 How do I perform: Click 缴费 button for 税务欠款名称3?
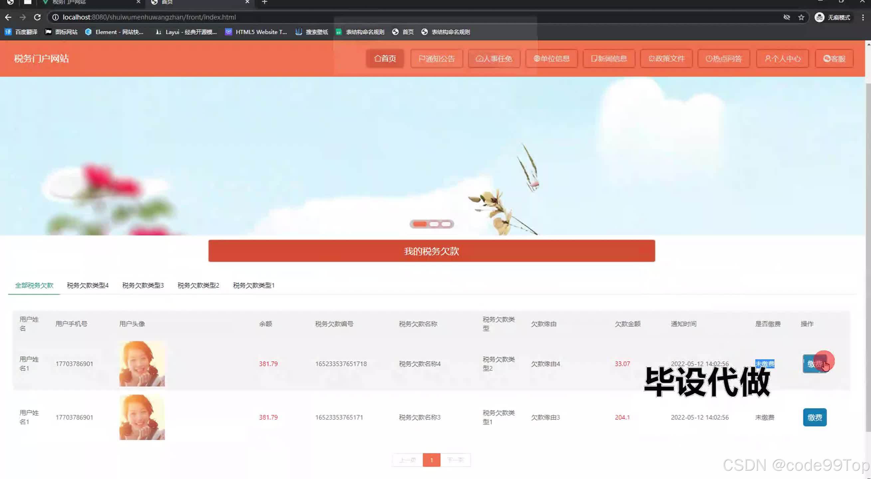point(814,417)
